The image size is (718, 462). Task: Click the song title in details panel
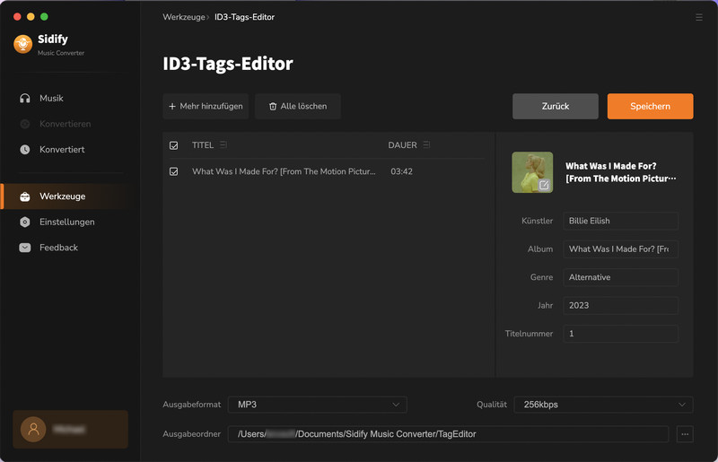point(620,172)
